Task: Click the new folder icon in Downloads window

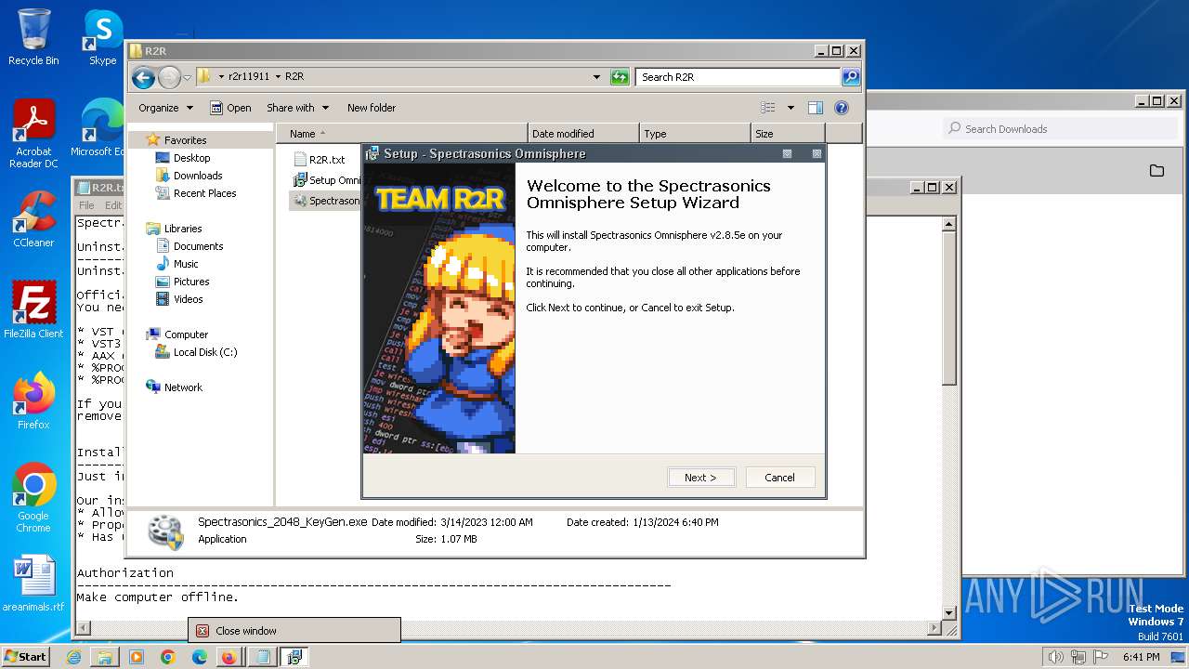Action: pyautogui.click(x=1156, y=171)
